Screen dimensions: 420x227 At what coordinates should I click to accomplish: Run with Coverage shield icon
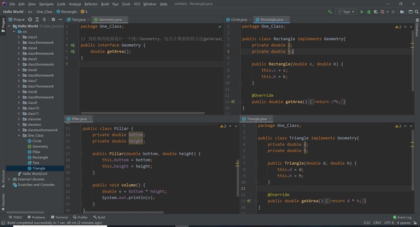pos(376,12)
